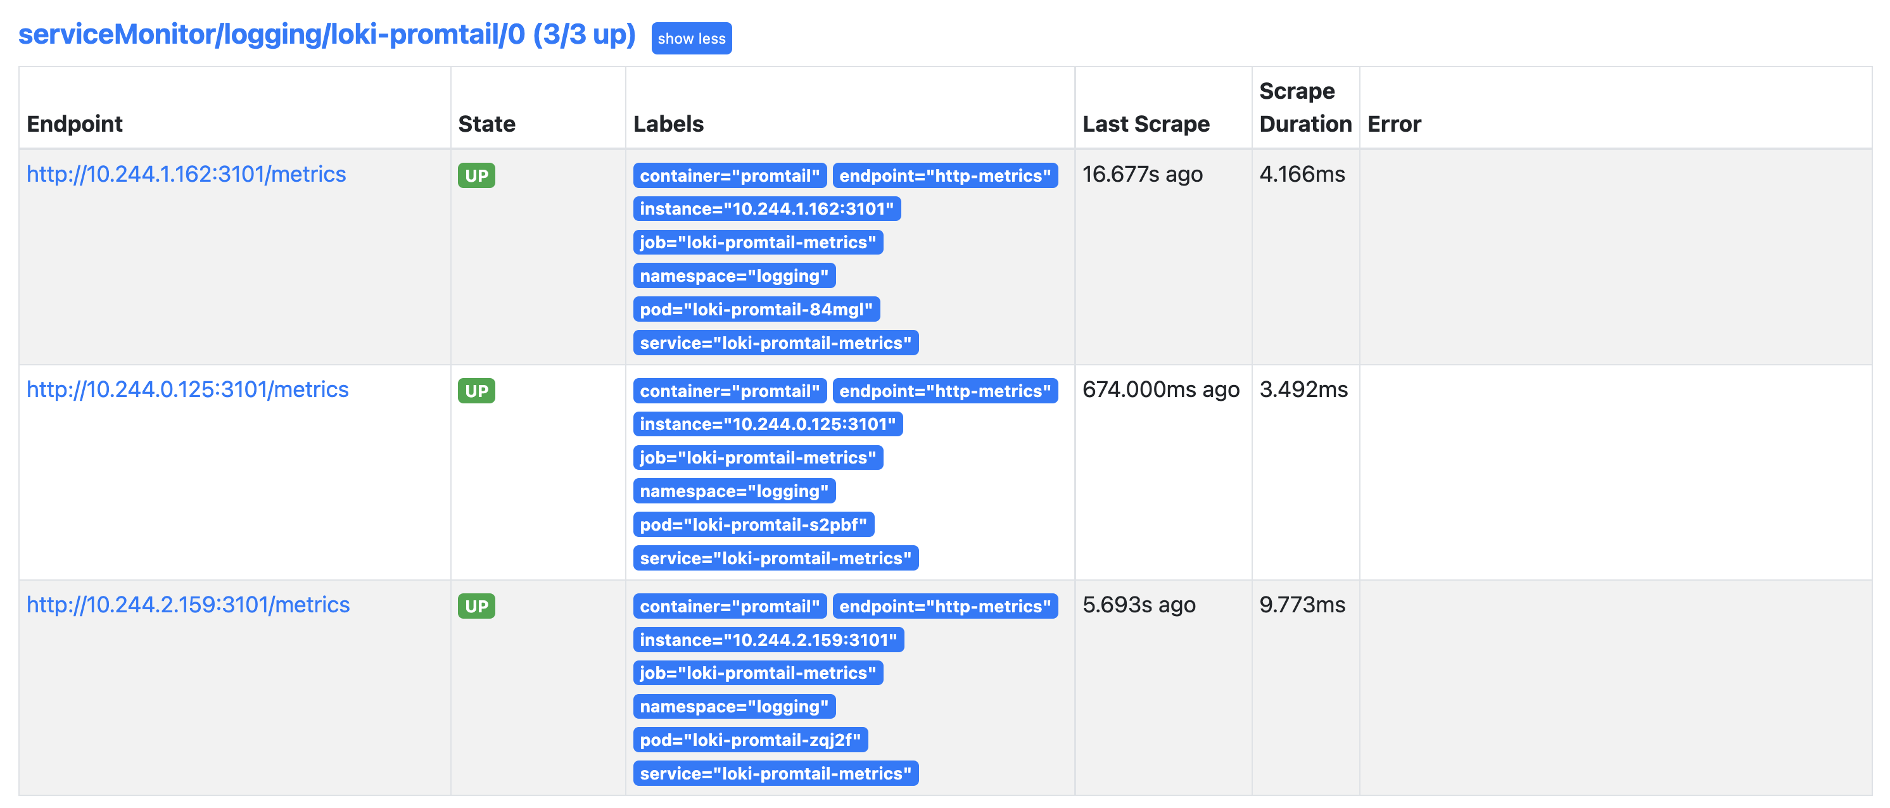Screen dimensions: 1890x808
Task: Click endpoint="http-metrics" label in 10.244.1.162 row
Action: (x=945, y=176)
